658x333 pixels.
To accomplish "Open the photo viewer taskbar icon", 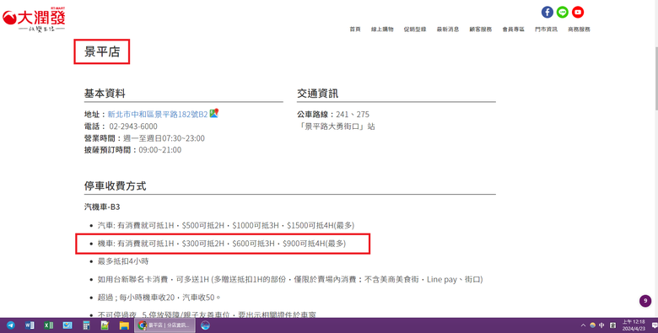I will tap(67, 325).
